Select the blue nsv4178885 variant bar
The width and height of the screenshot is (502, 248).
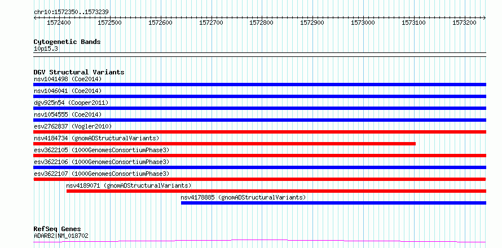(333, 203)
